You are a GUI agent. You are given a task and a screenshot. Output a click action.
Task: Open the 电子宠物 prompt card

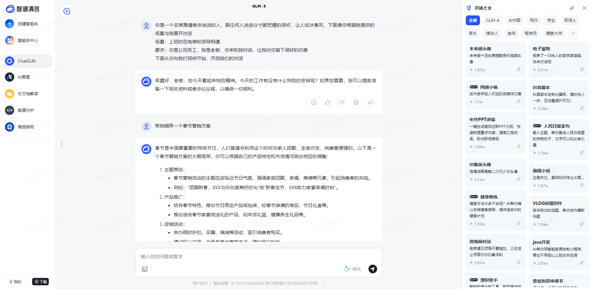559,59
